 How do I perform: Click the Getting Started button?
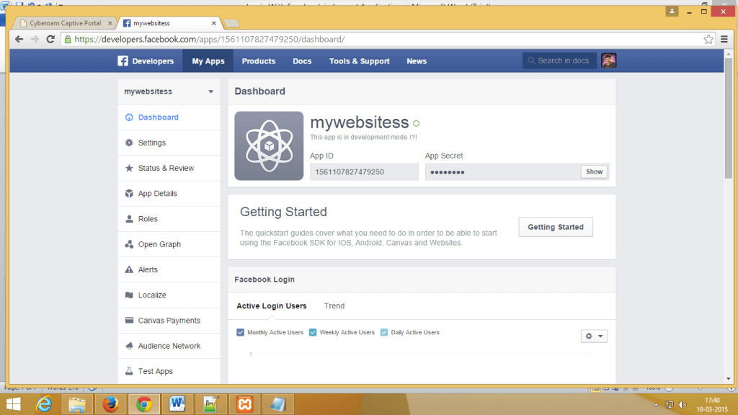(556, 227)
